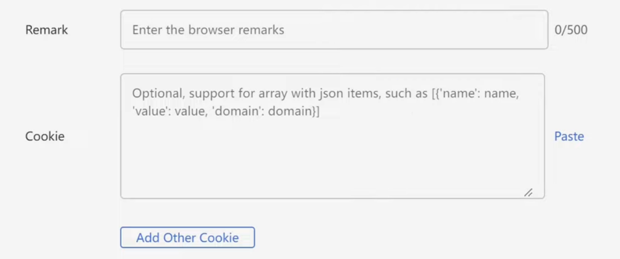Select the remark character count indicator
The image size is (620, 259).
tap(571, 30)
